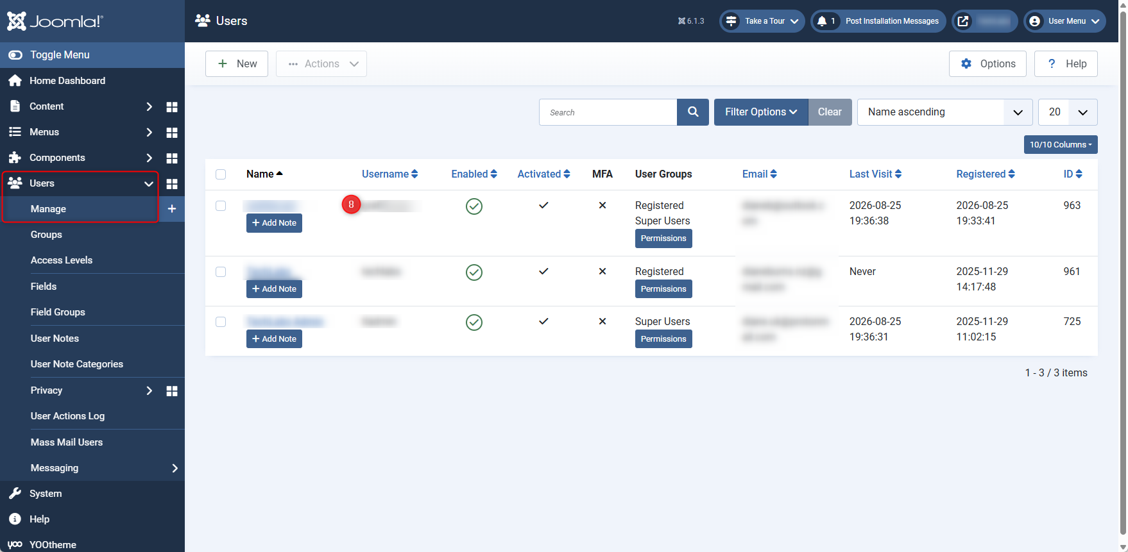
Task: Open the list limit 20 dropdown
Action: pos(1068,112)
